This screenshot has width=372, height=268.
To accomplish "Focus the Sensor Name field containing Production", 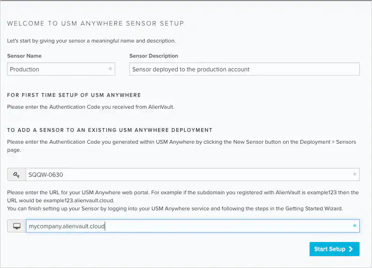I will pyautogui.click(x=61, y=69).
